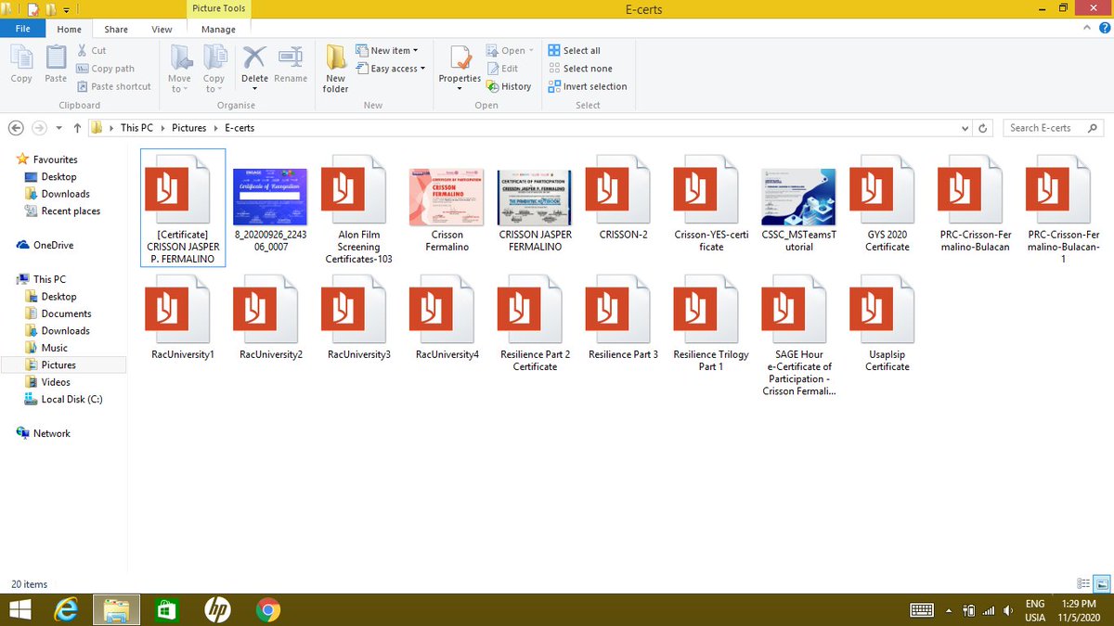Viewport: 1114px width, 626px height.
Task: Open the address bar history dropdown
Action: pyautogui.click(x=965, y=128)
